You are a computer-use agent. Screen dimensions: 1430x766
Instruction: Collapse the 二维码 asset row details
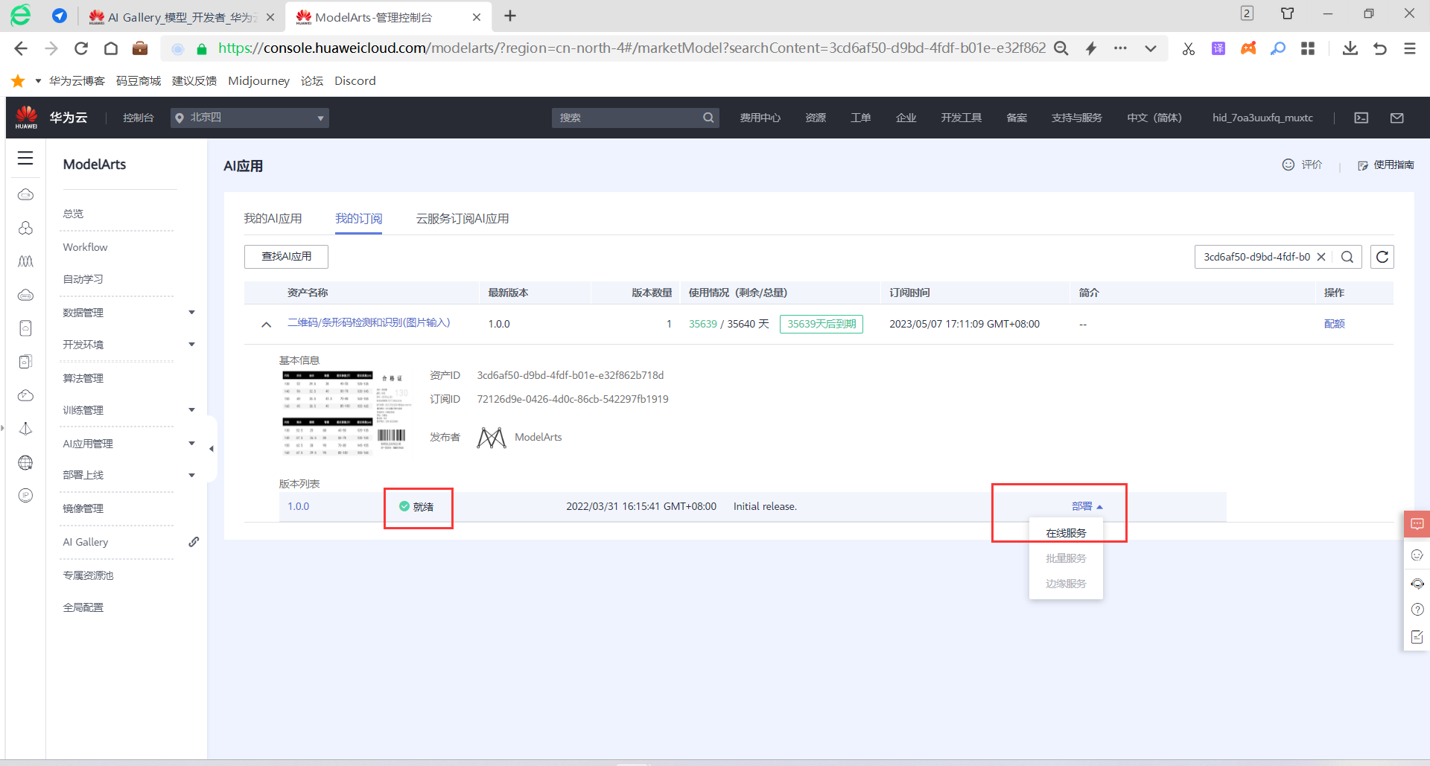[x=266, y=325]
